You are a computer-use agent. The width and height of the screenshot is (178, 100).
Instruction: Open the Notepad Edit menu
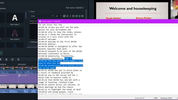(44, 25)
